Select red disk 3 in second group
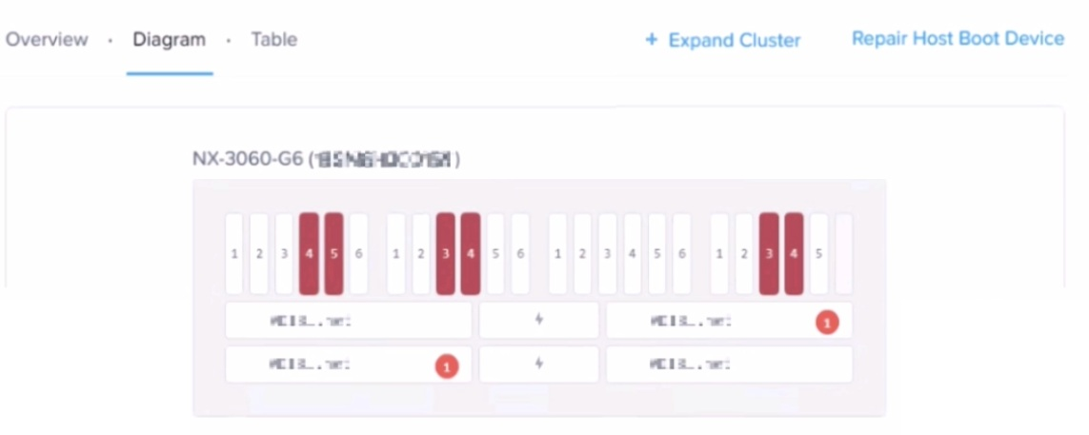The height and width of the screenshot is (435, 1089). [x=446, y=253]
